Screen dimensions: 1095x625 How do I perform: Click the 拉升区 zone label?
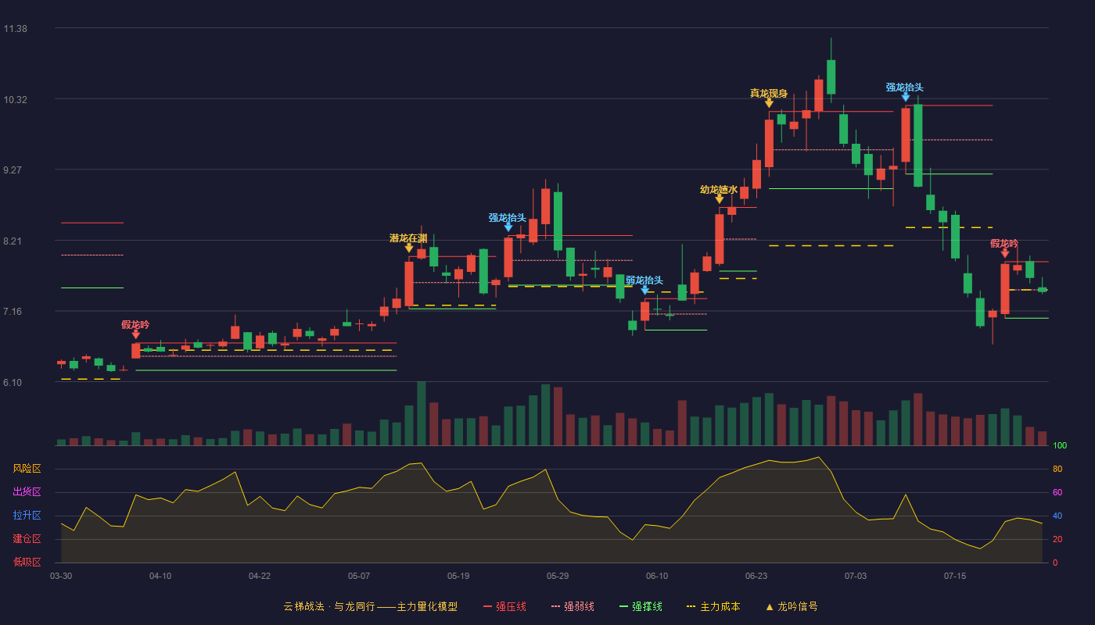pyautogui.click(x=27, y=516)
